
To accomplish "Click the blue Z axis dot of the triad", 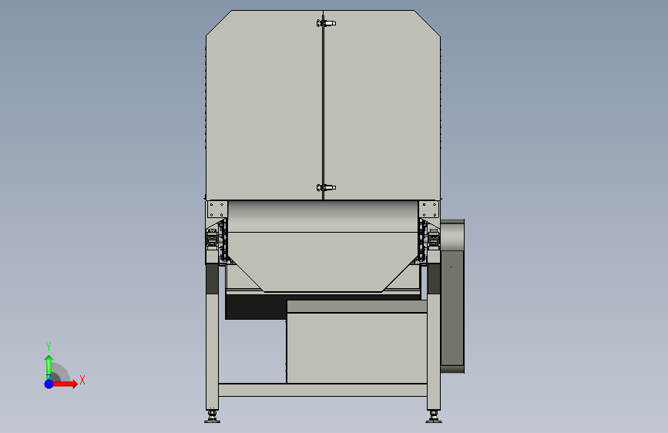I will [x=49, y=384].
